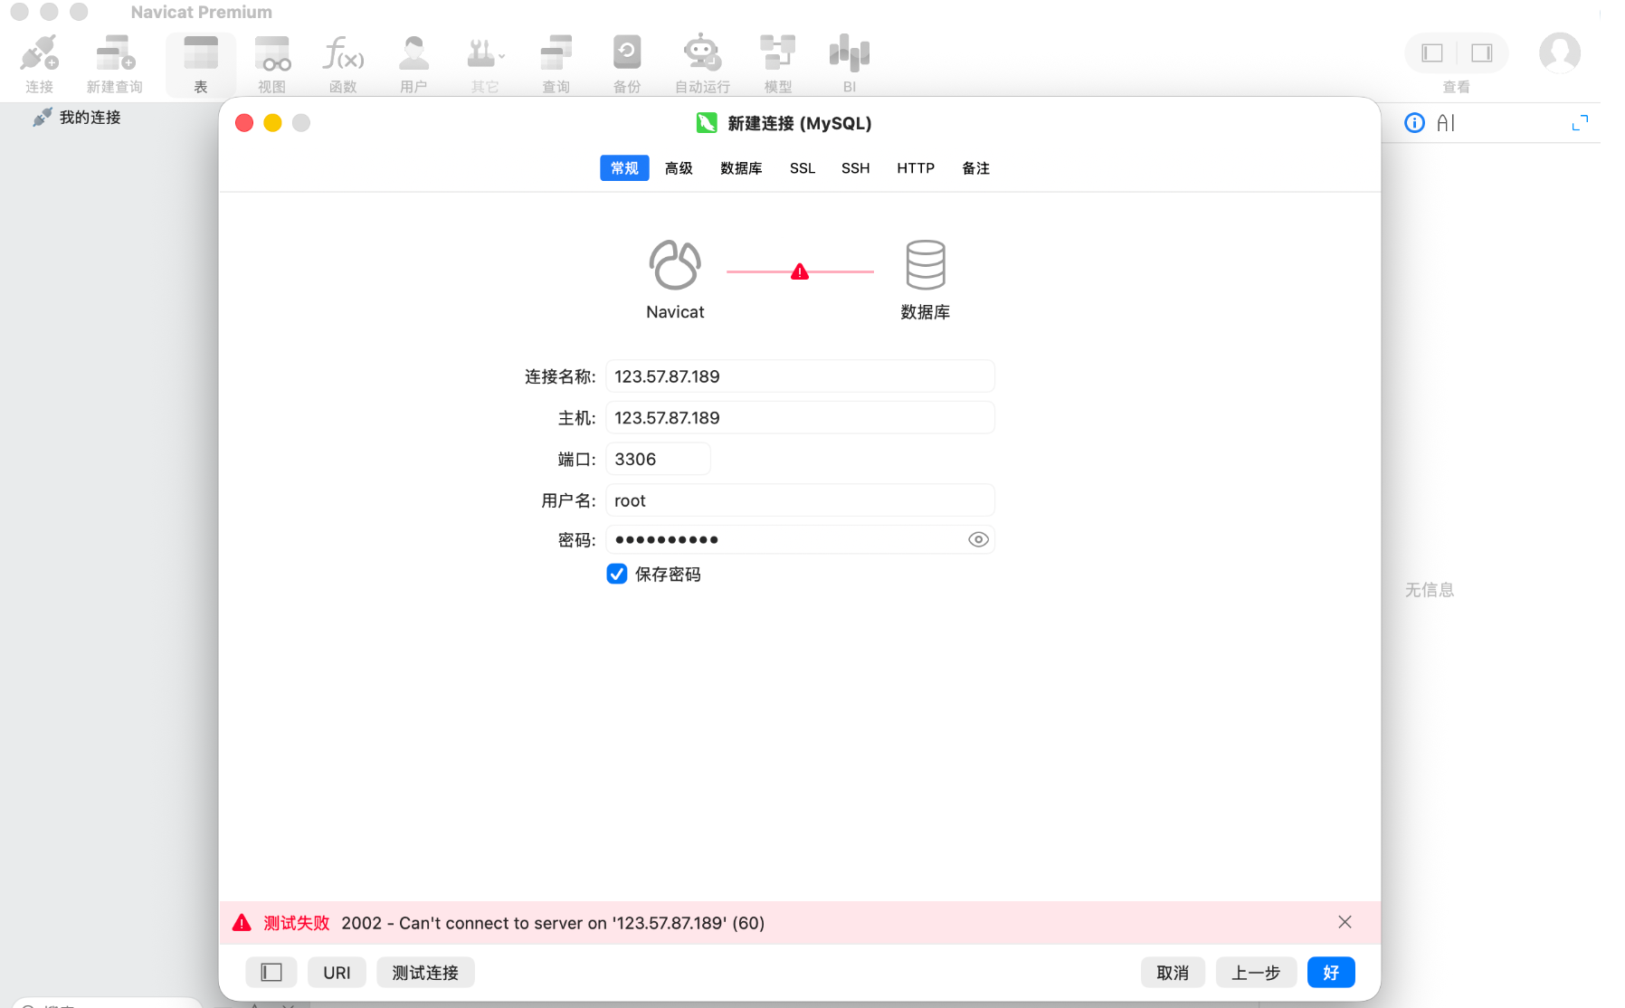Switch to the Advanced (高级) tab
The height and width of the screenshot is (1008, 1625).
pyautogui.click(x=679, y=168)
